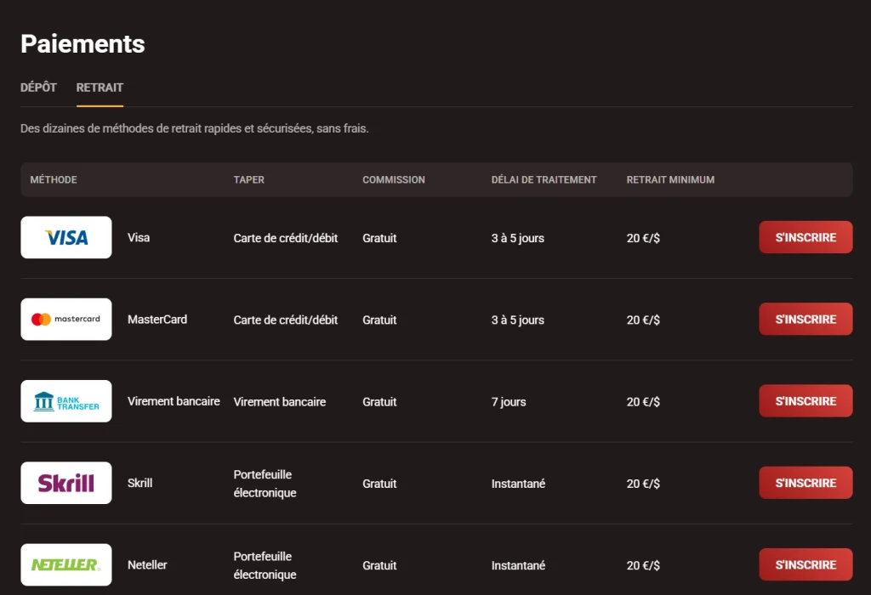The width and height of the screenshot is (871, 595).
Task: Click 'Carte de crédit/débit' in Visa row
Action: 286,238
